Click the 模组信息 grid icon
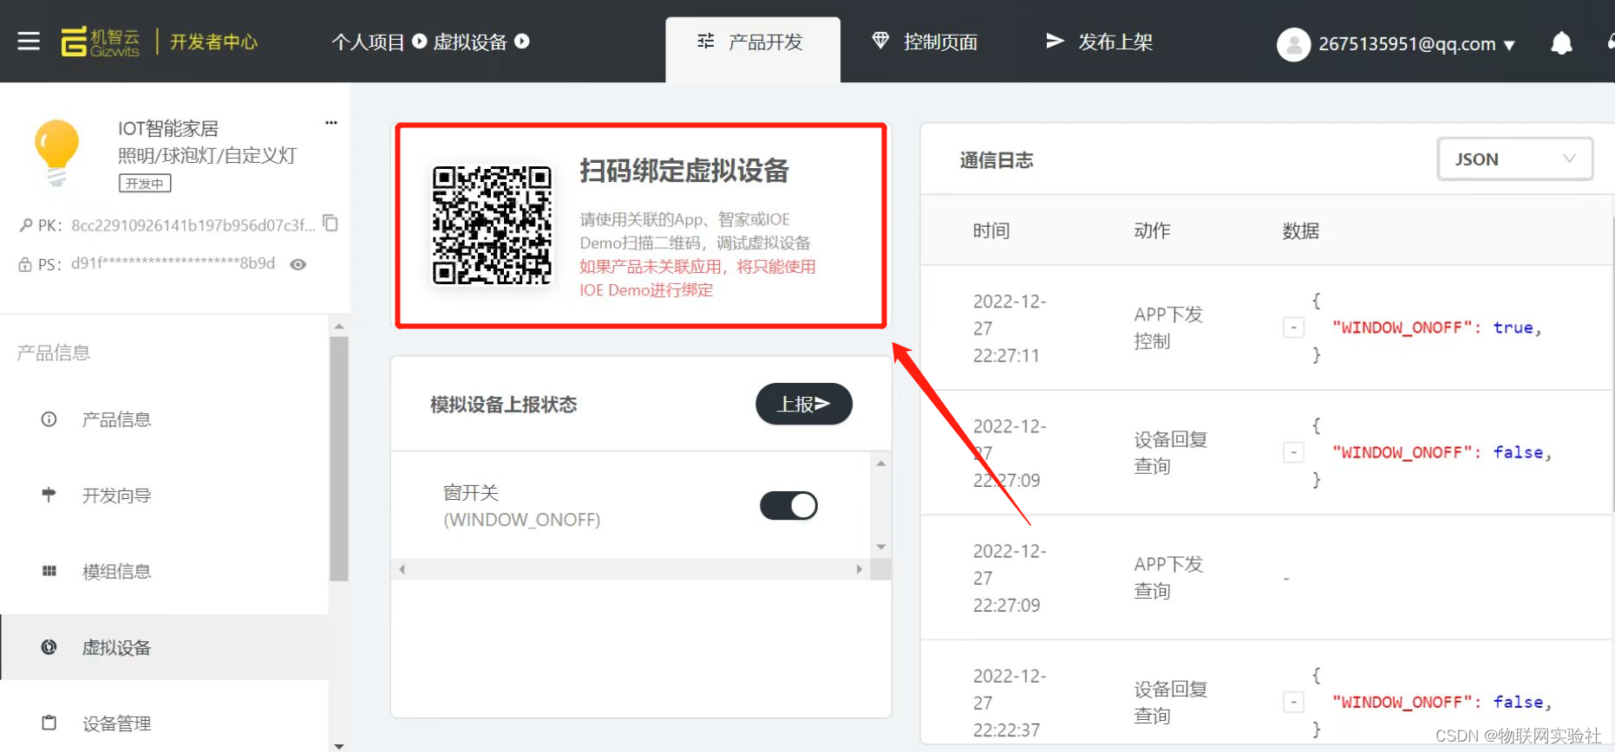 [49, 571]
